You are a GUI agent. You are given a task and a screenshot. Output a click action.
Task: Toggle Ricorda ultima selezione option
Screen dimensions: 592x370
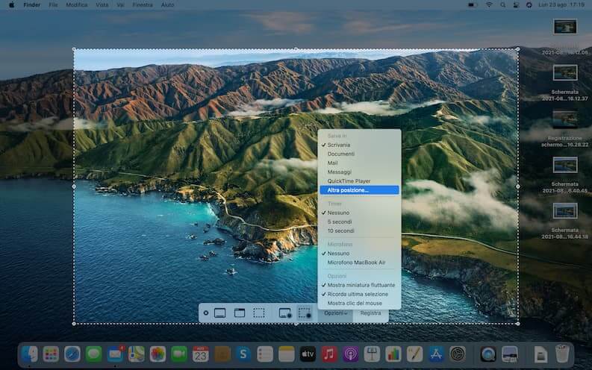pyautogui.click(x=358, y=294)
